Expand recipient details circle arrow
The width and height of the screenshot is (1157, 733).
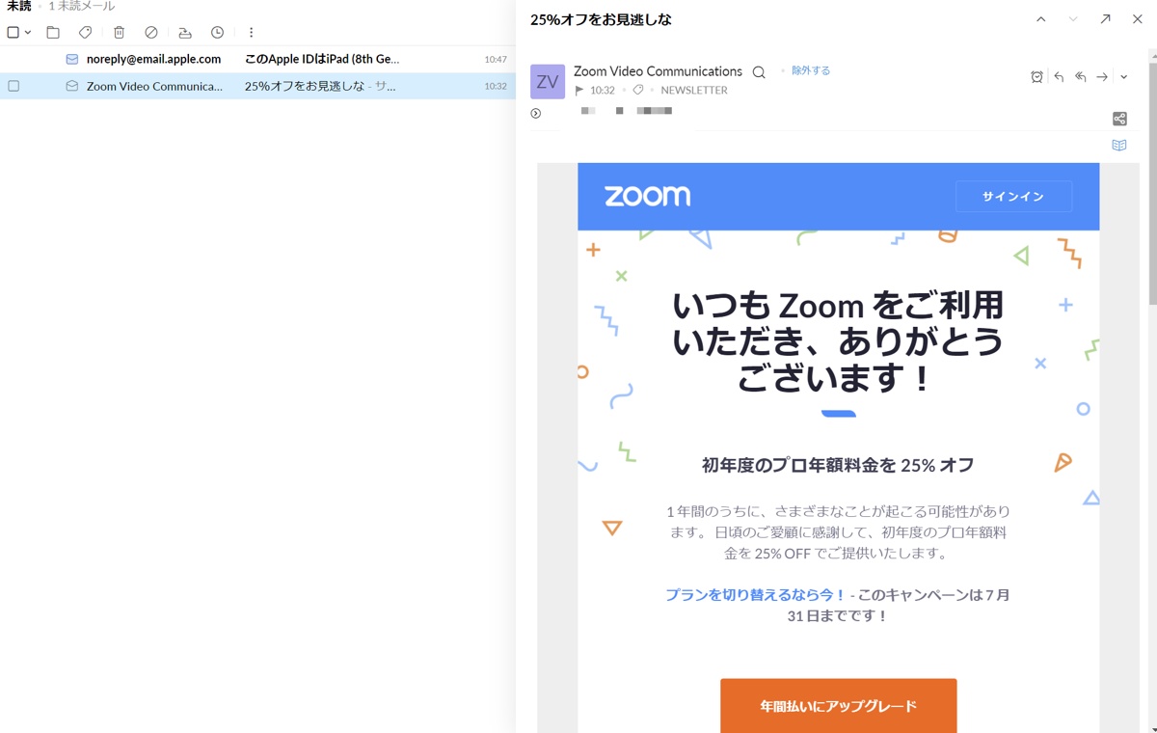[x=536, y=114]
